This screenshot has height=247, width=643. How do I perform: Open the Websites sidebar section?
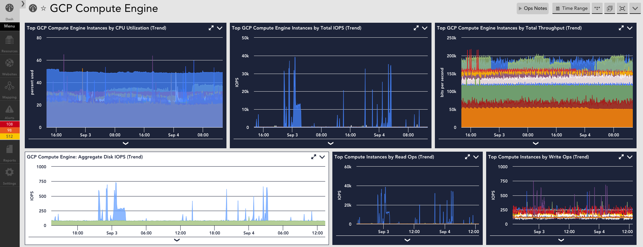coord(10,66)
